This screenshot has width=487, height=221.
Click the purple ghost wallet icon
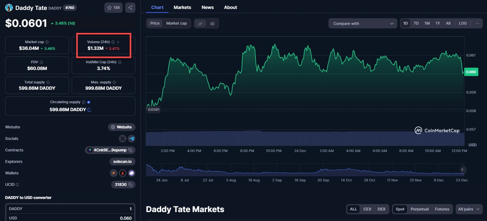tap(131, 173)
